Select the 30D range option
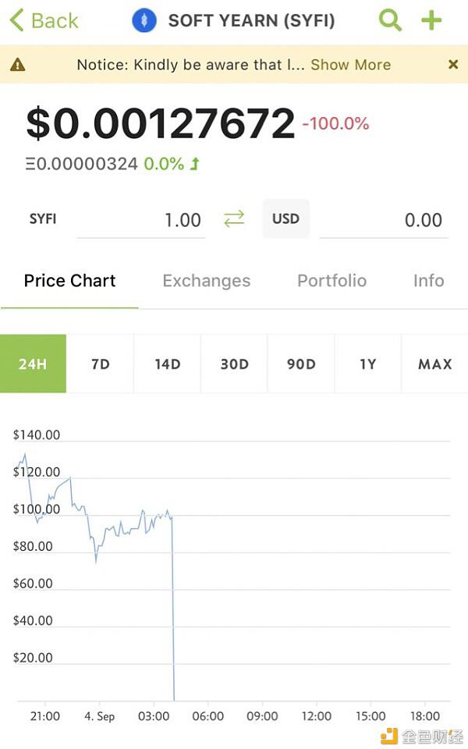 tap(234, 364)
